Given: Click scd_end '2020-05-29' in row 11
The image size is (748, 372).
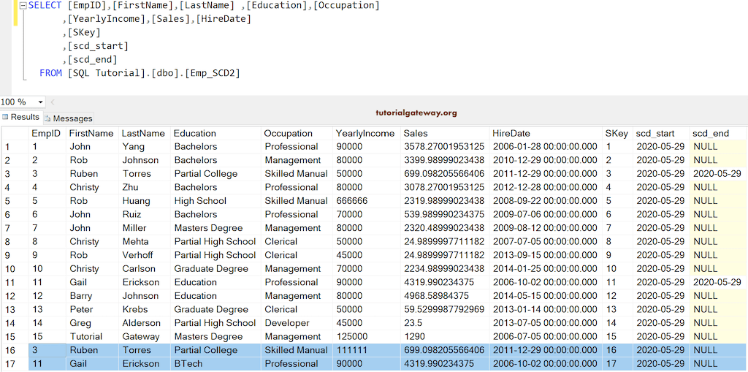Looking at the screenshot, I should (717, 282).
